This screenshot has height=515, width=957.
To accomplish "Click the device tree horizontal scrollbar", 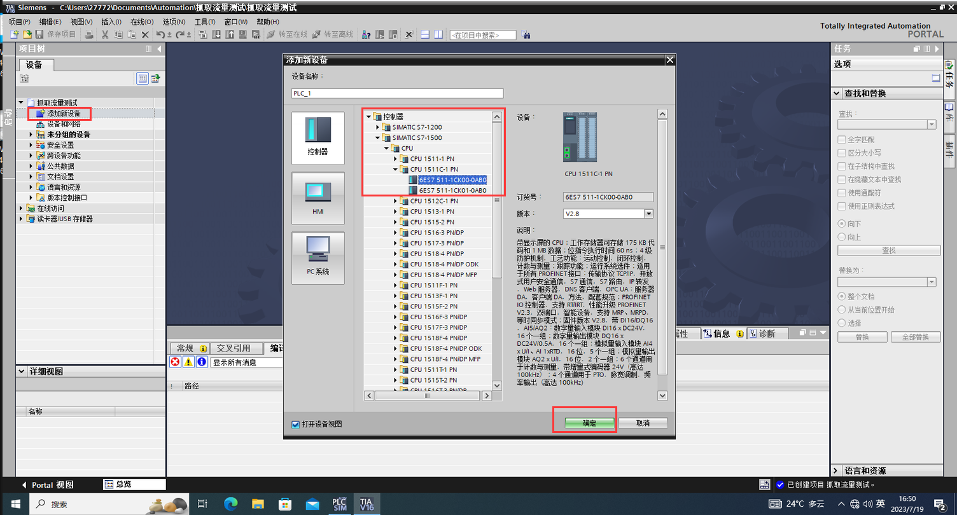I will pyautogui.click(x=428, y=395).
